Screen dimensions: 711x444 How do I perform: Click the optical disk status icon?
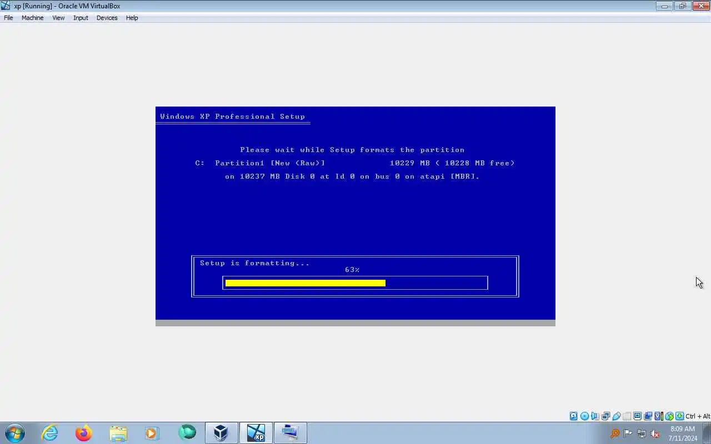click(584, 416)
